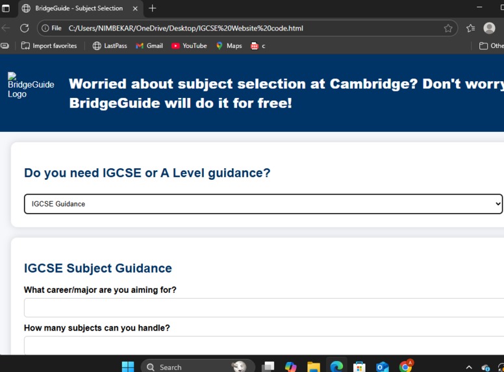Click the Microsoft Edge taskbar icon
Image resolution: width=504 pixels, height=372 pixels.
(x=336, y=367)
